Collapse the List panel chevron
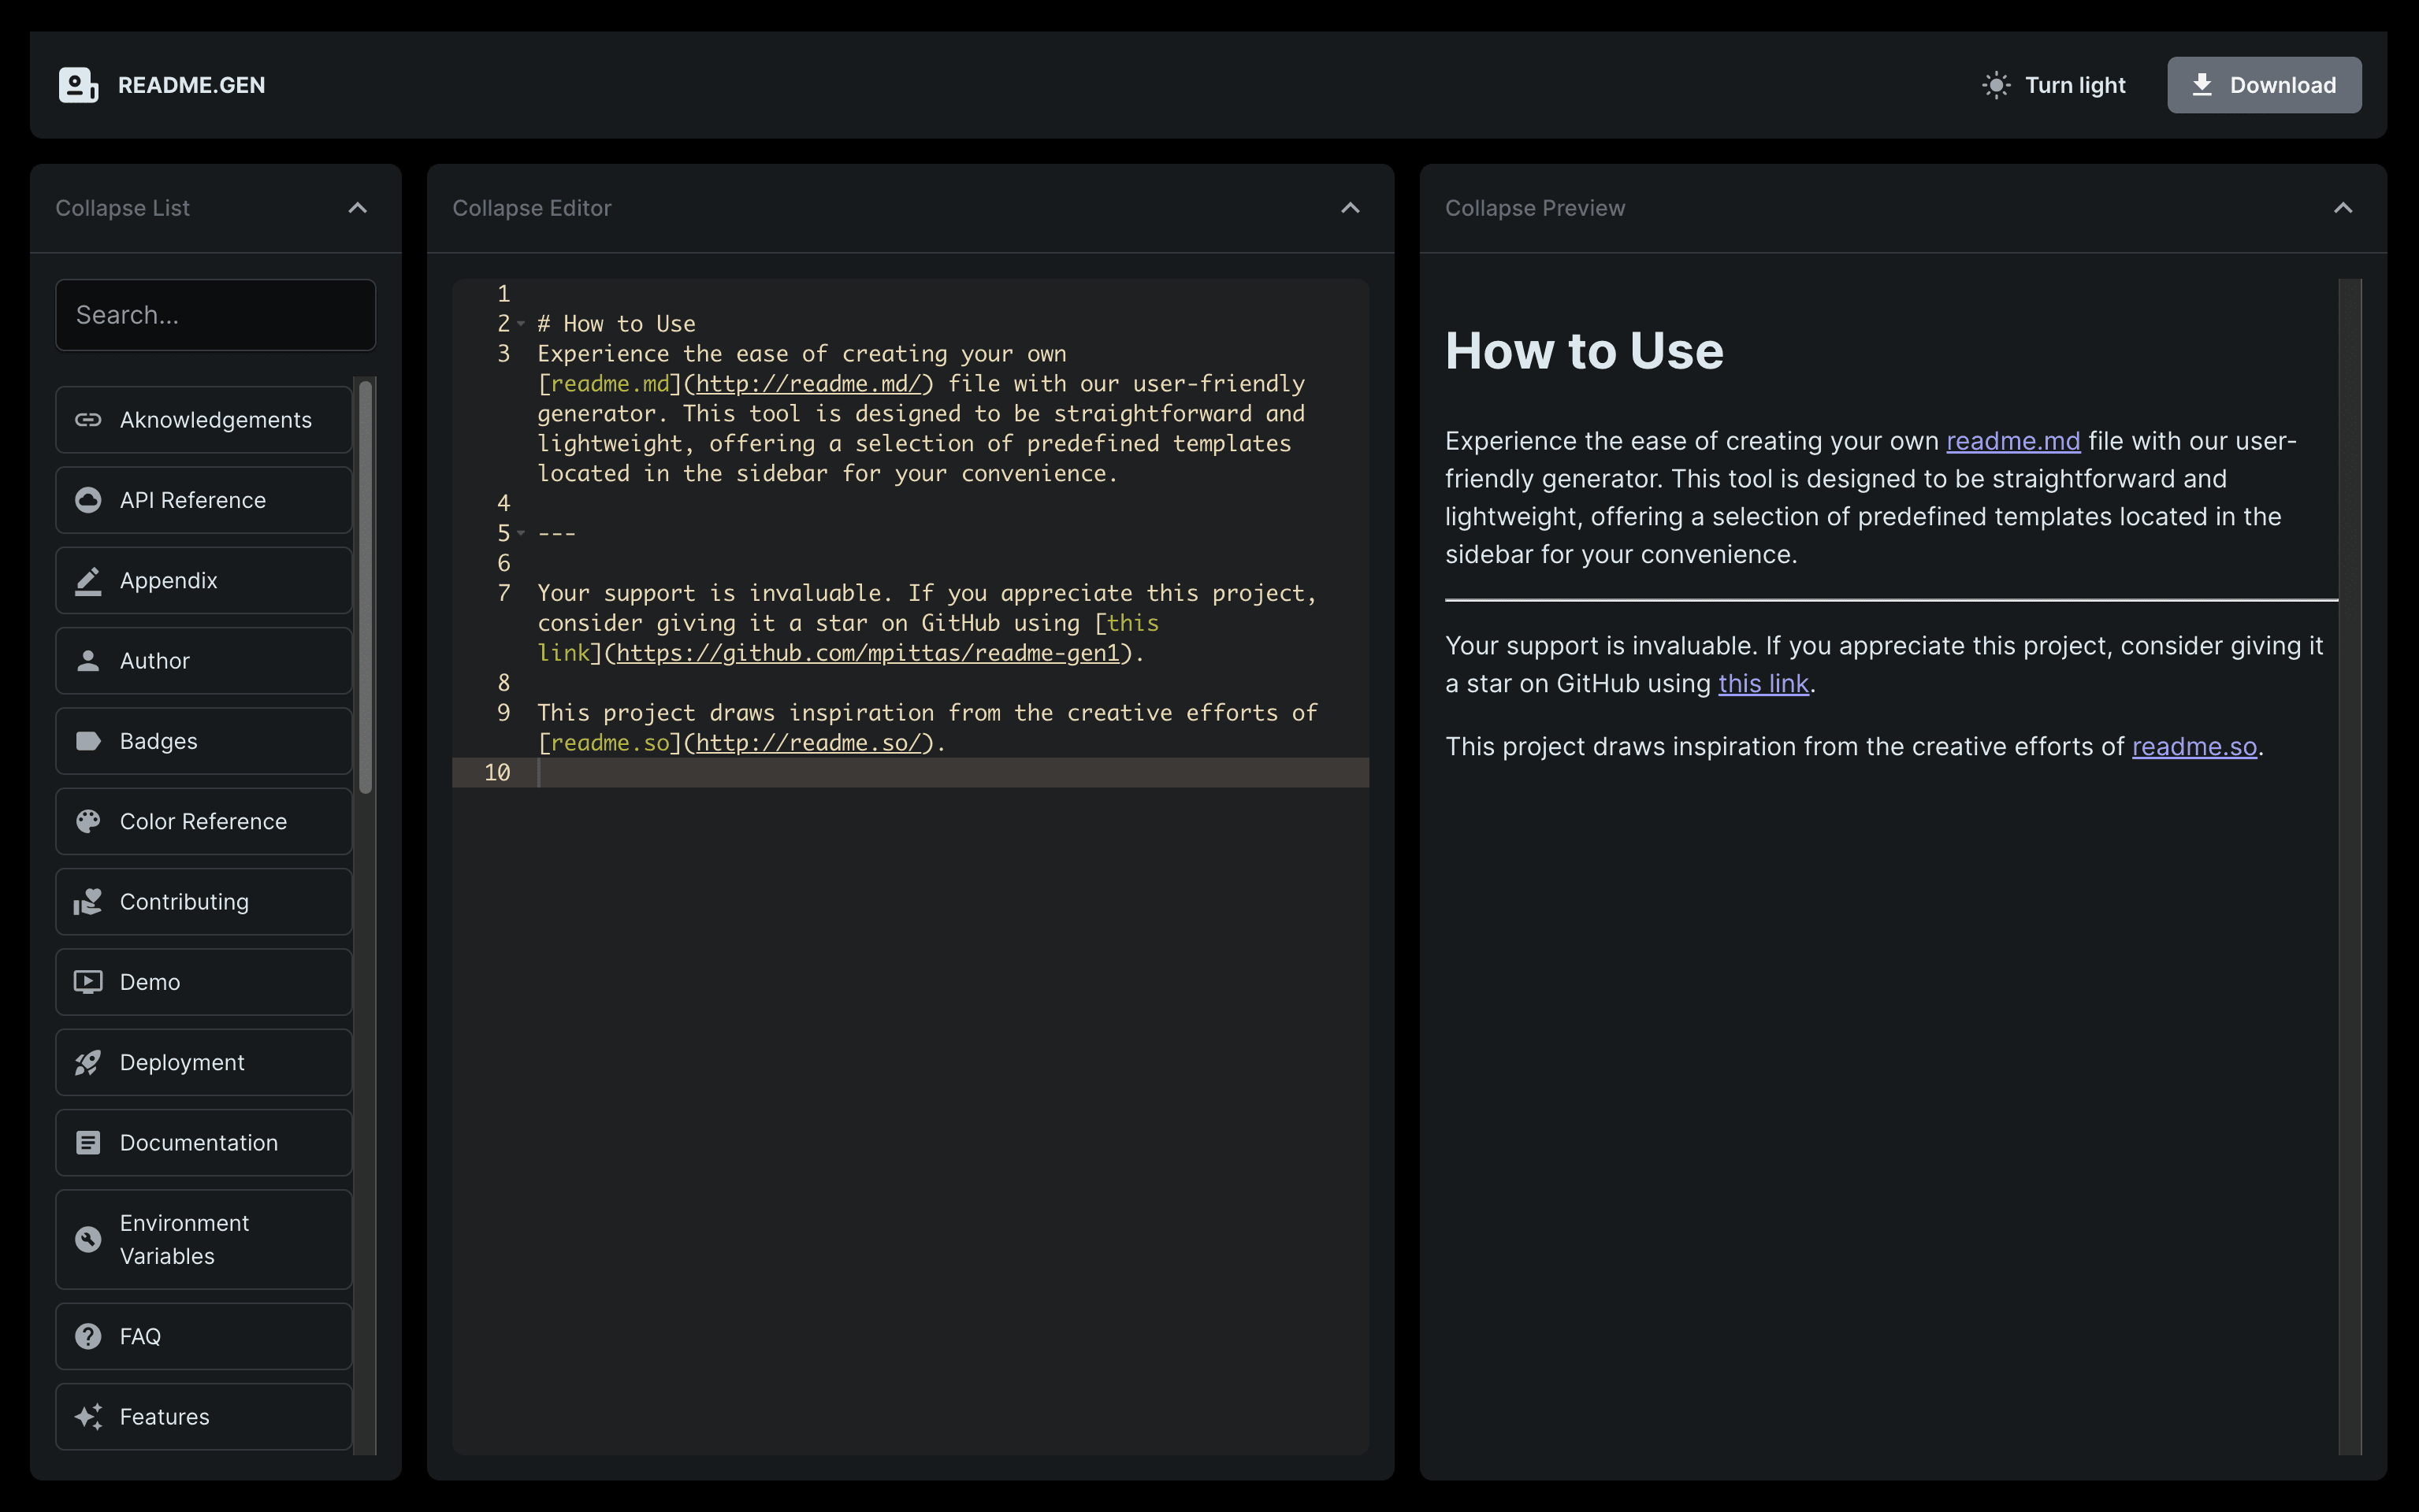This screenshot has width=2419, height=1512. coord(357,208)
